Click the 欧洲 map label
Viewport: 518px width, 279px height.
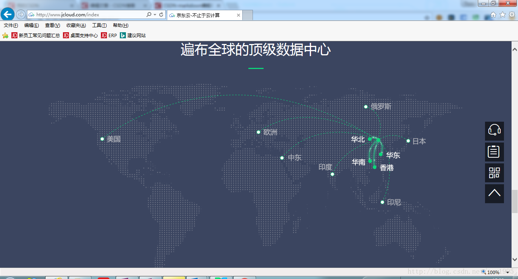pyautogui.click(x=270, y=132)
